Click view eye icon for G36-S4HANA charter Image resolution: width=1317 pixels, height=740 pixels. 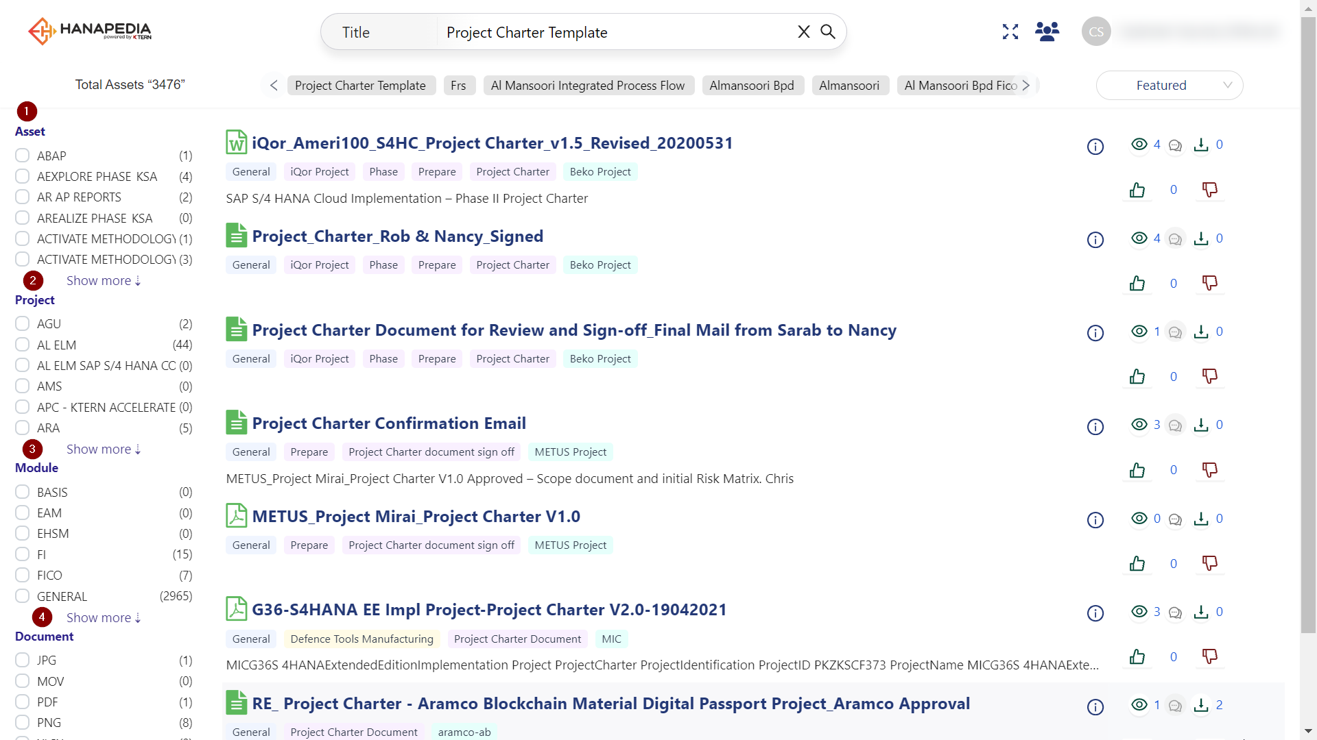coord(1139,611)
